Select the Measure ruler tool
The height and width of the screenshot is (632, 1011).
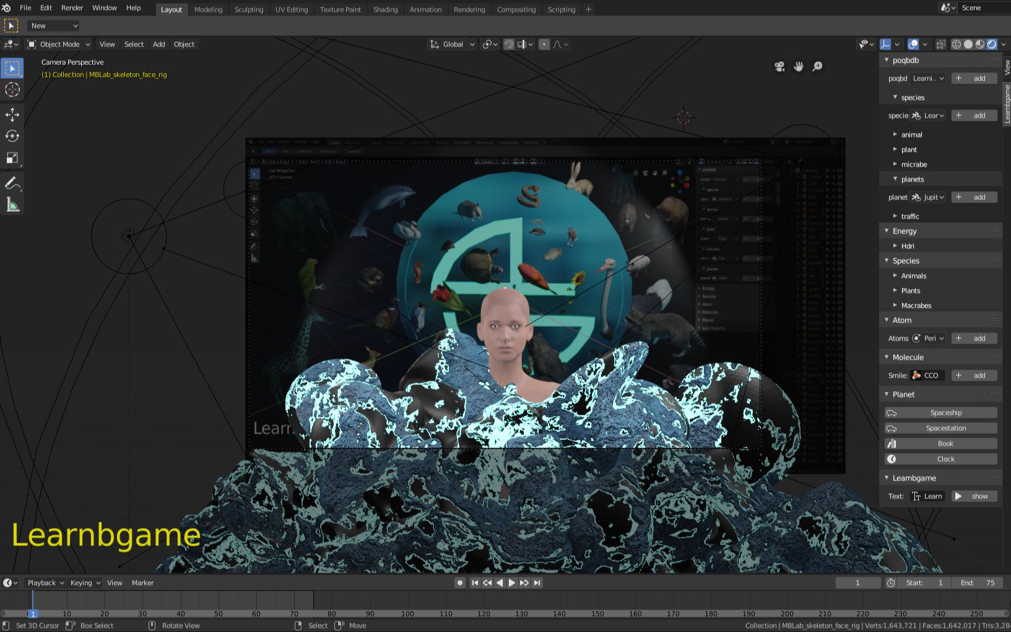click(12, 205)
